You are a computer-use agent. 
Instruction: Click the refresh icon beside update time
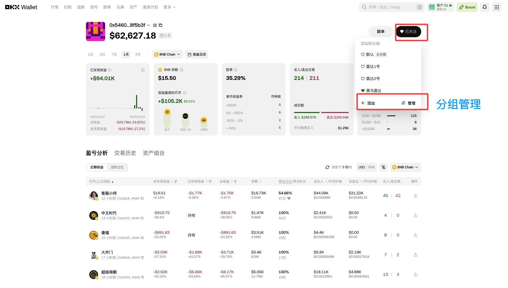327,167
